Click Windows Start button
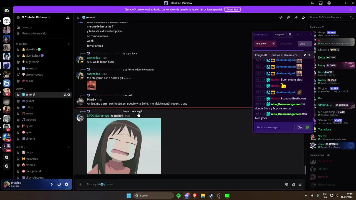 (x=129, y=196)
